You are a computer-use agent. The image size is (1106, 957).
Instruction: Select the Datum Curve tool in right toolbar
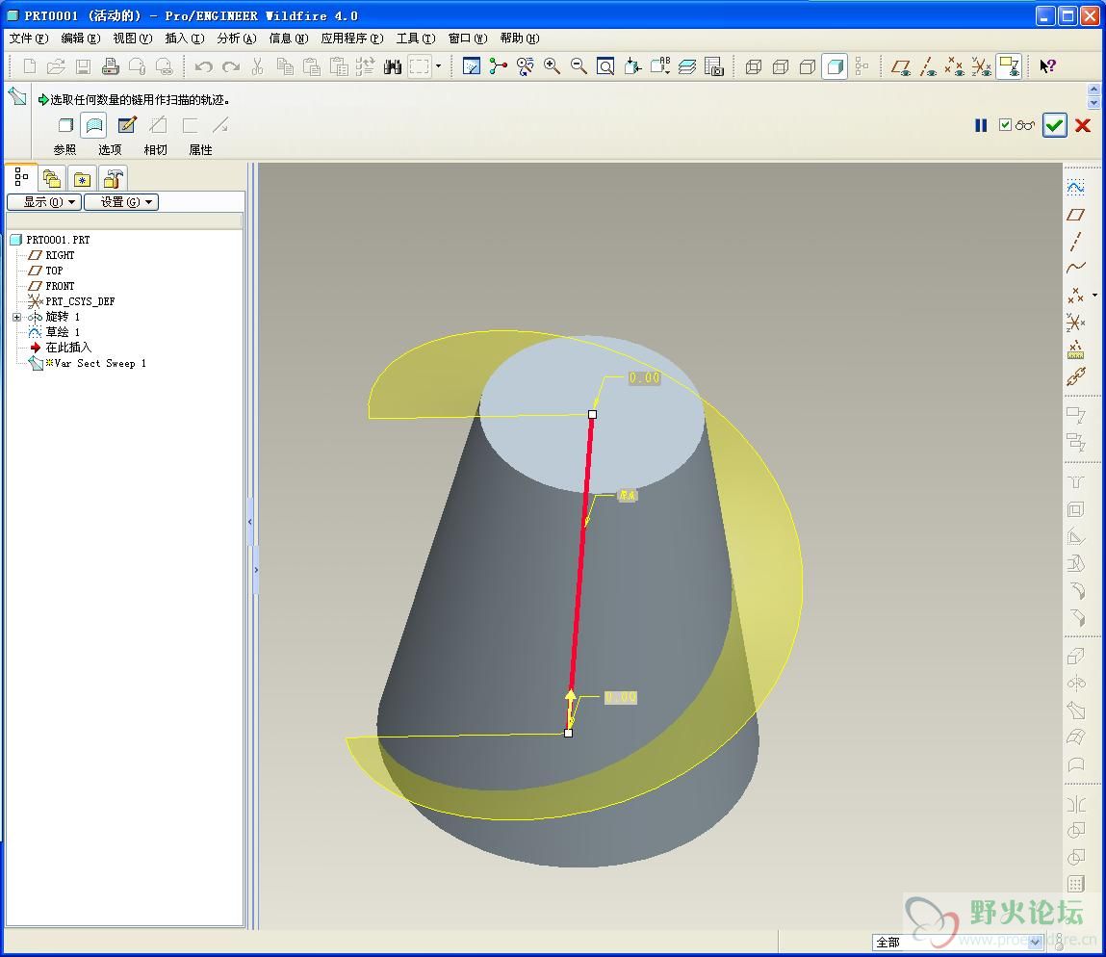(1075, 268)
